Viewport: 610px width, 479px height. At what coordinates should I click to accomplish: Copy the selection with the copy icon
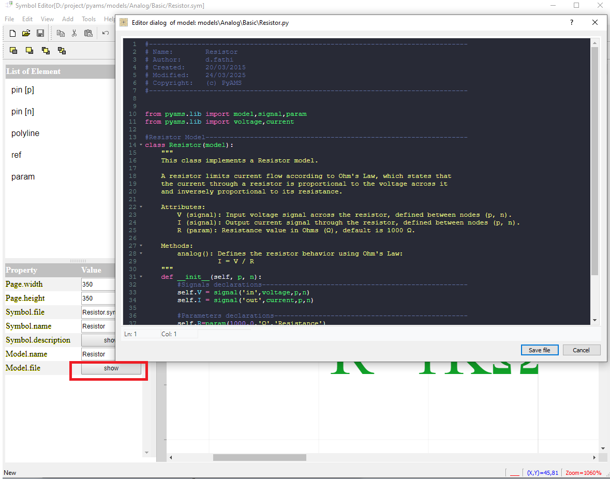click(x=61, y=34)
